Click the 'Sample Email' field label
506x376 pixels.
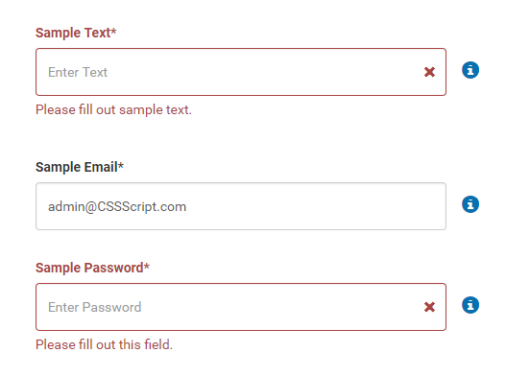[x=77, y=167]
